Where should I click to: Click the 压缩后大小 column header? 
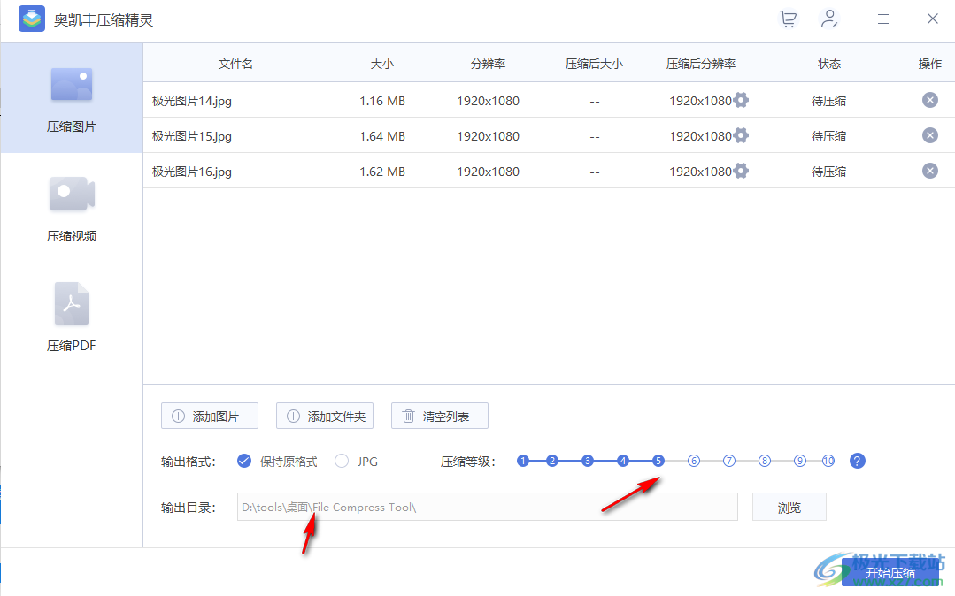tap(594, 64)
